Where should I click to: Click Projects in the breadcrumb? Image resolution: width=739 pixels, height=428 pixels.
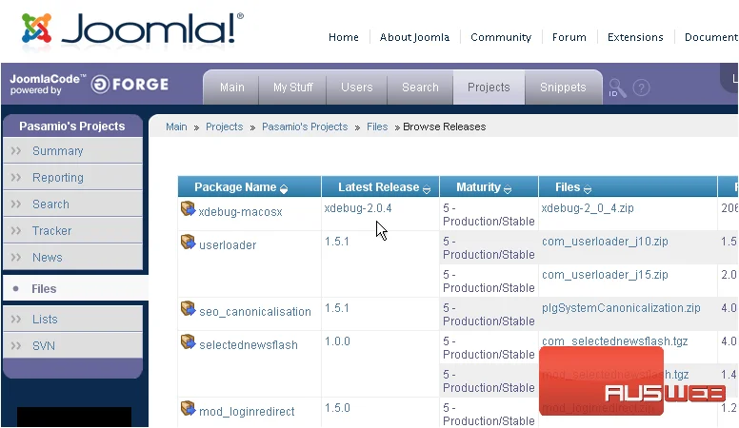click(225, 126)
